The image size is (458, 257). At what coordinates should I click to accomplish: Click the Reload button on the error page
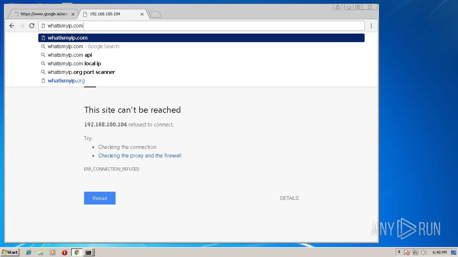[x=100, y=198]
